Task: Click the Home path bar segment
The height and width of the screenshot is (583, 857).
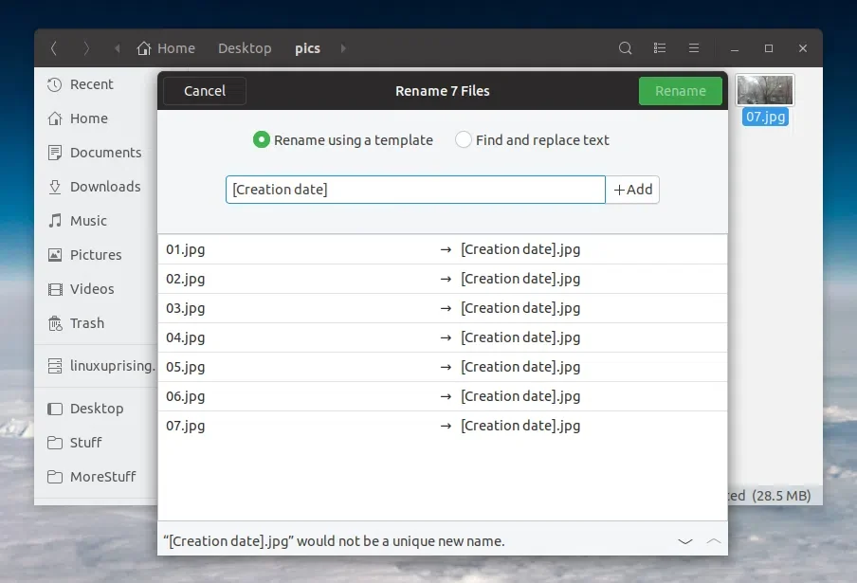Action: (166, 48)
